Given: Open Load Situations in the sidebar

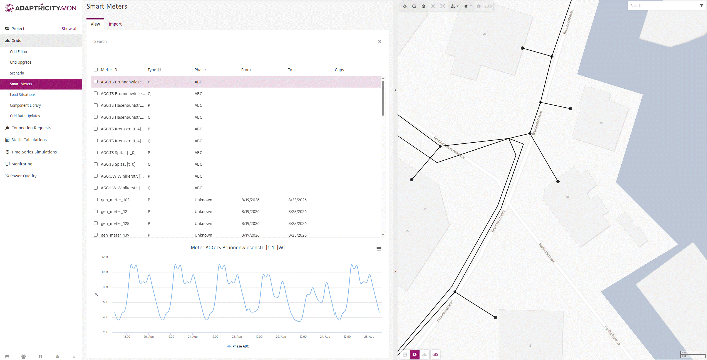Looking at the screenshot, I should click(23, 95).
